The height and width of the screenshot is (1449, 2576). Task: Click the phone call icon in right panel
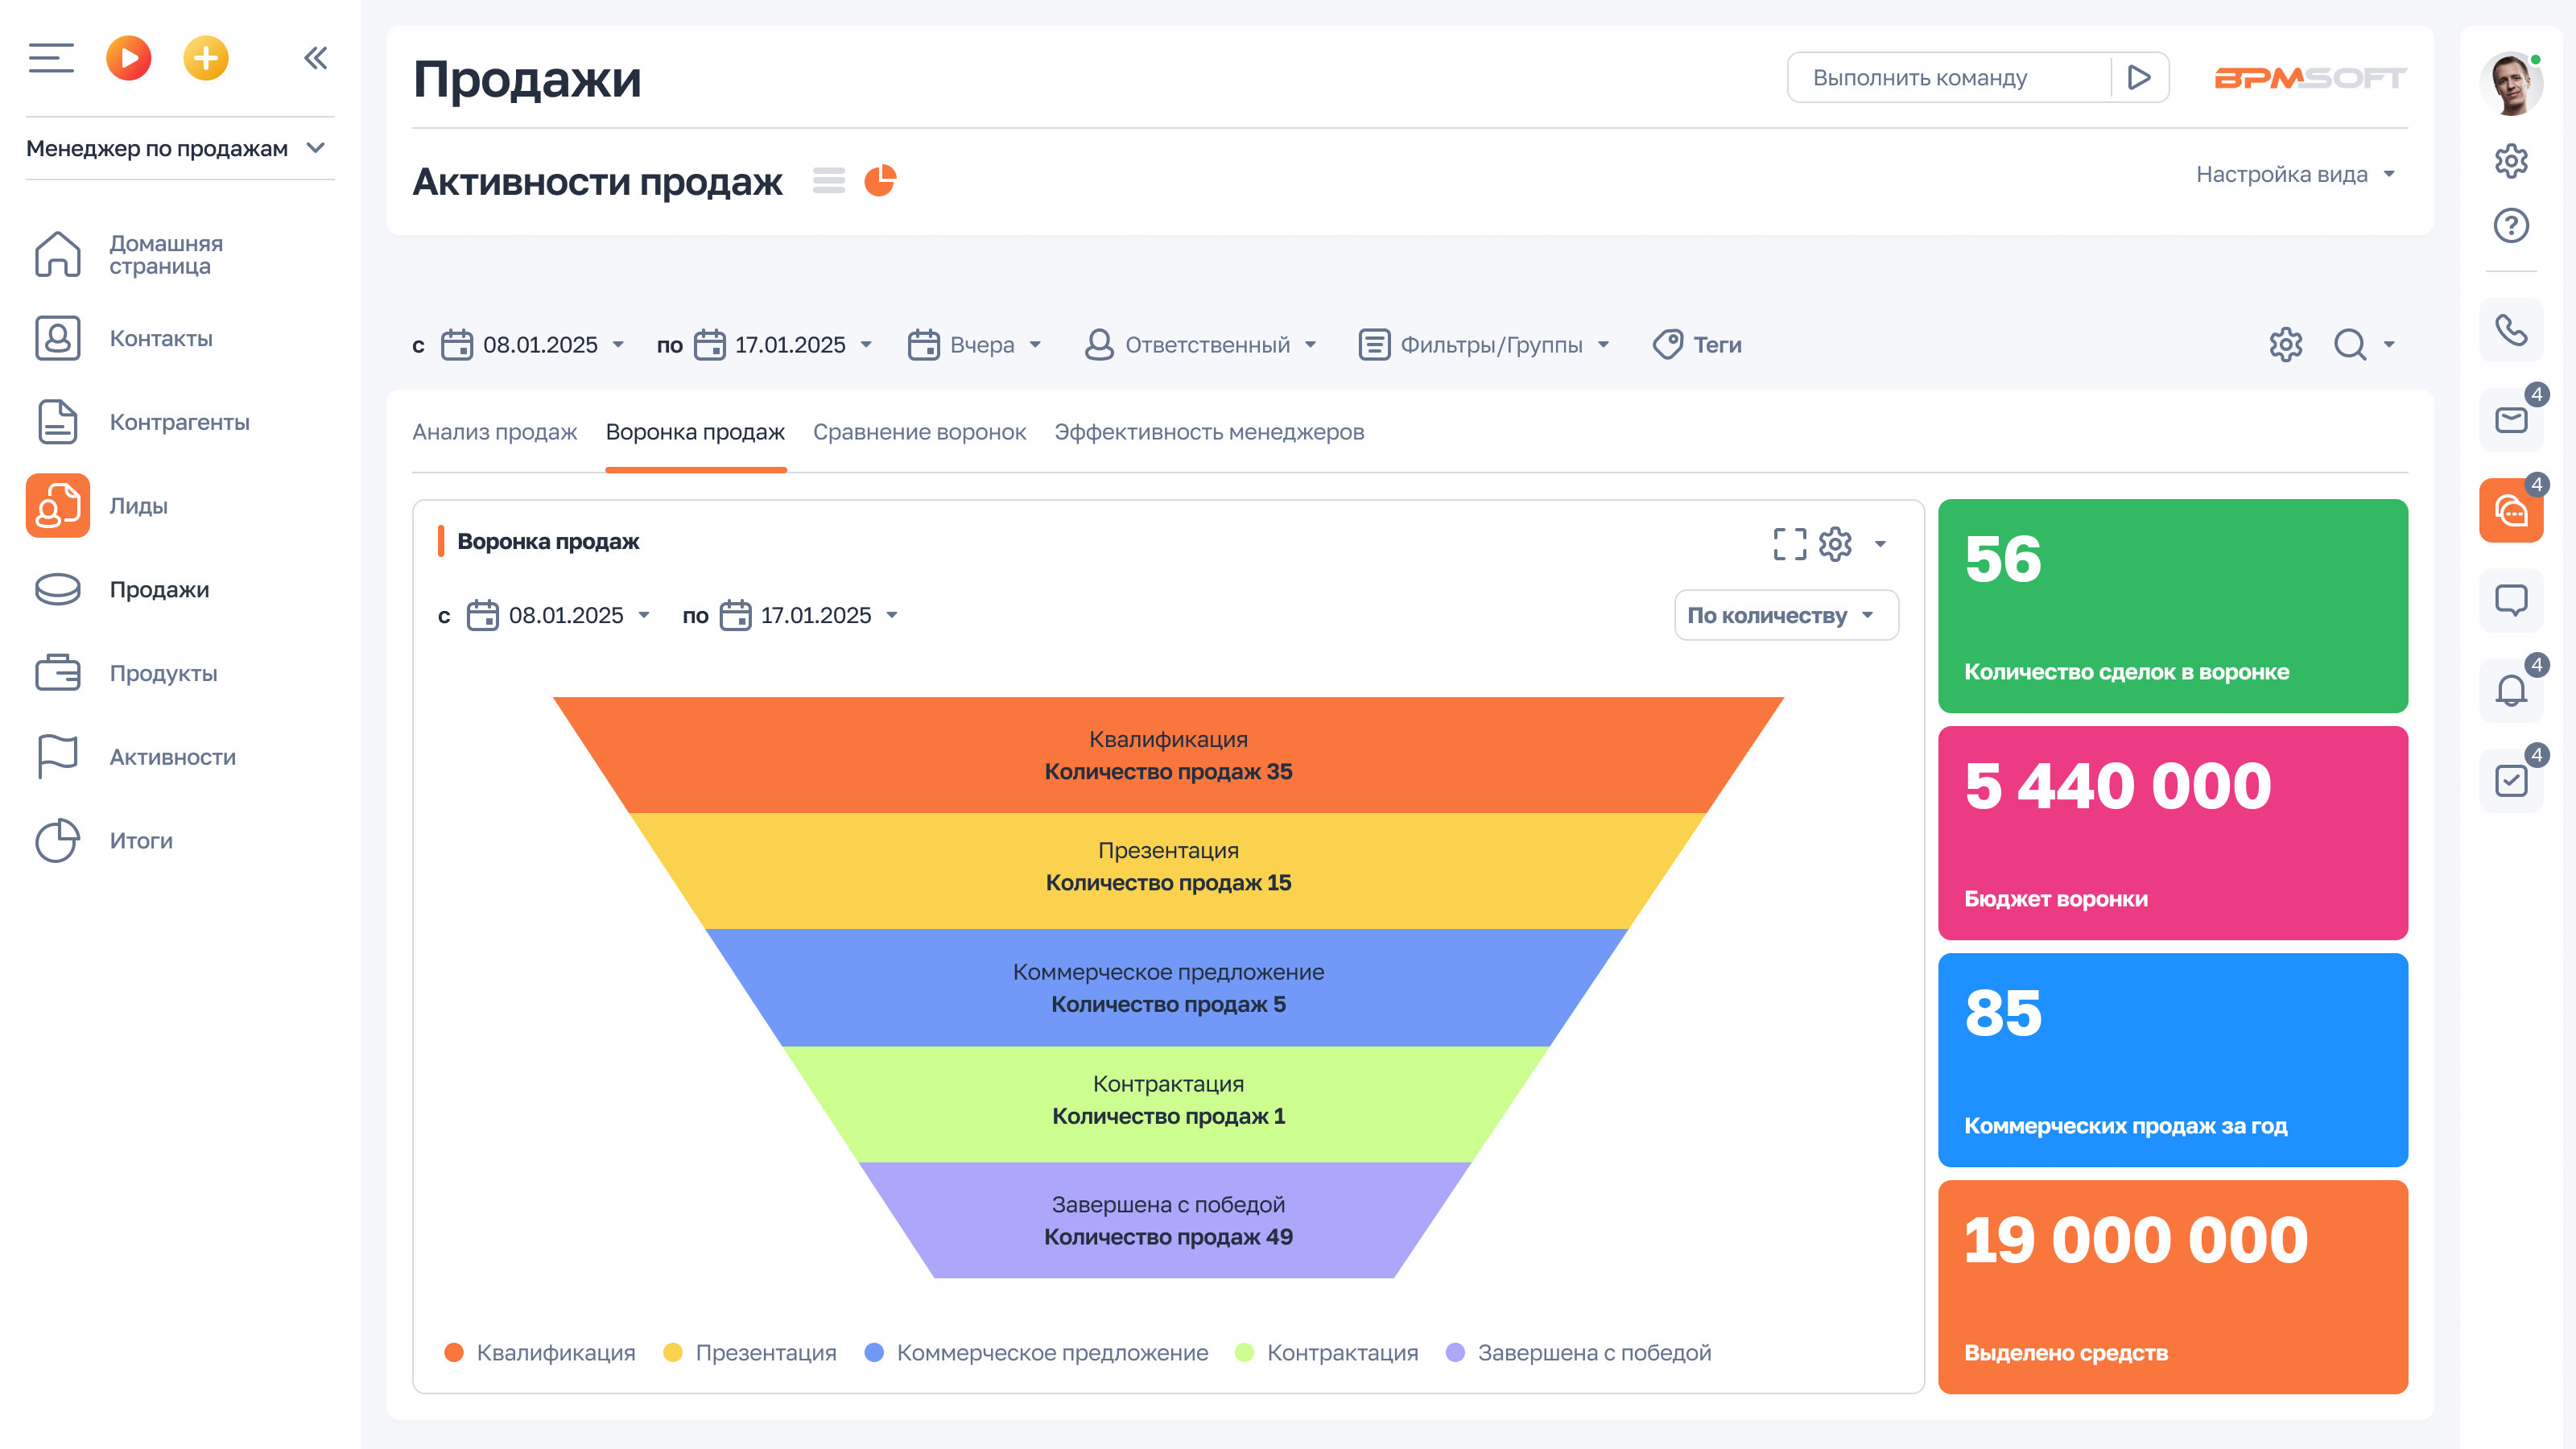pos(2510,330)
